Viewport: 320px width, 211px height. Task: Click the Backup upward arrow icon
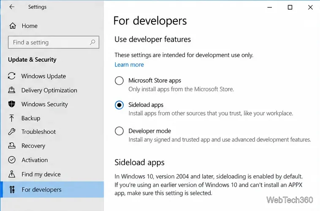12,118
